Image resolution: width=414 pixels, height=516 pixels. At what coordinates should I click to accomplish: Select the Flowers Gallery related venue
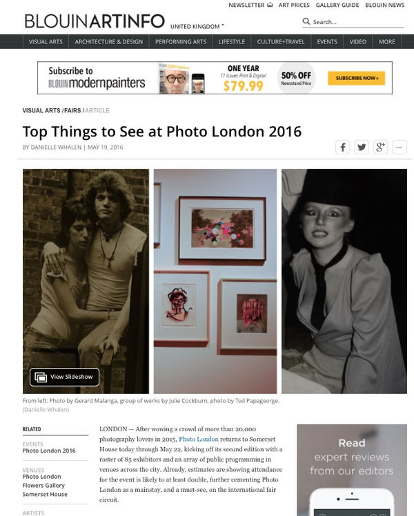pos(43,486)
